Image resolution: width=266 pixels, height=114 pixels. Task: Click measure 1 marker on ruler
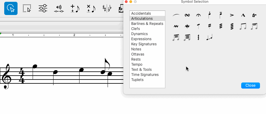tap(13, 35)
